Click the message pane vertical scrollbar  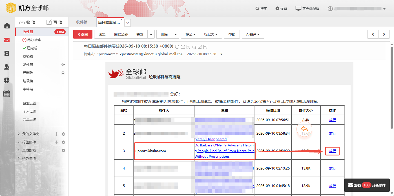click(x=392, y=87)
